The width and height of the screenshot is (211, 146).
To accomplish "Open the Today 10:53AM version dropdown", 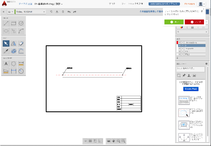I will point(30,12).
